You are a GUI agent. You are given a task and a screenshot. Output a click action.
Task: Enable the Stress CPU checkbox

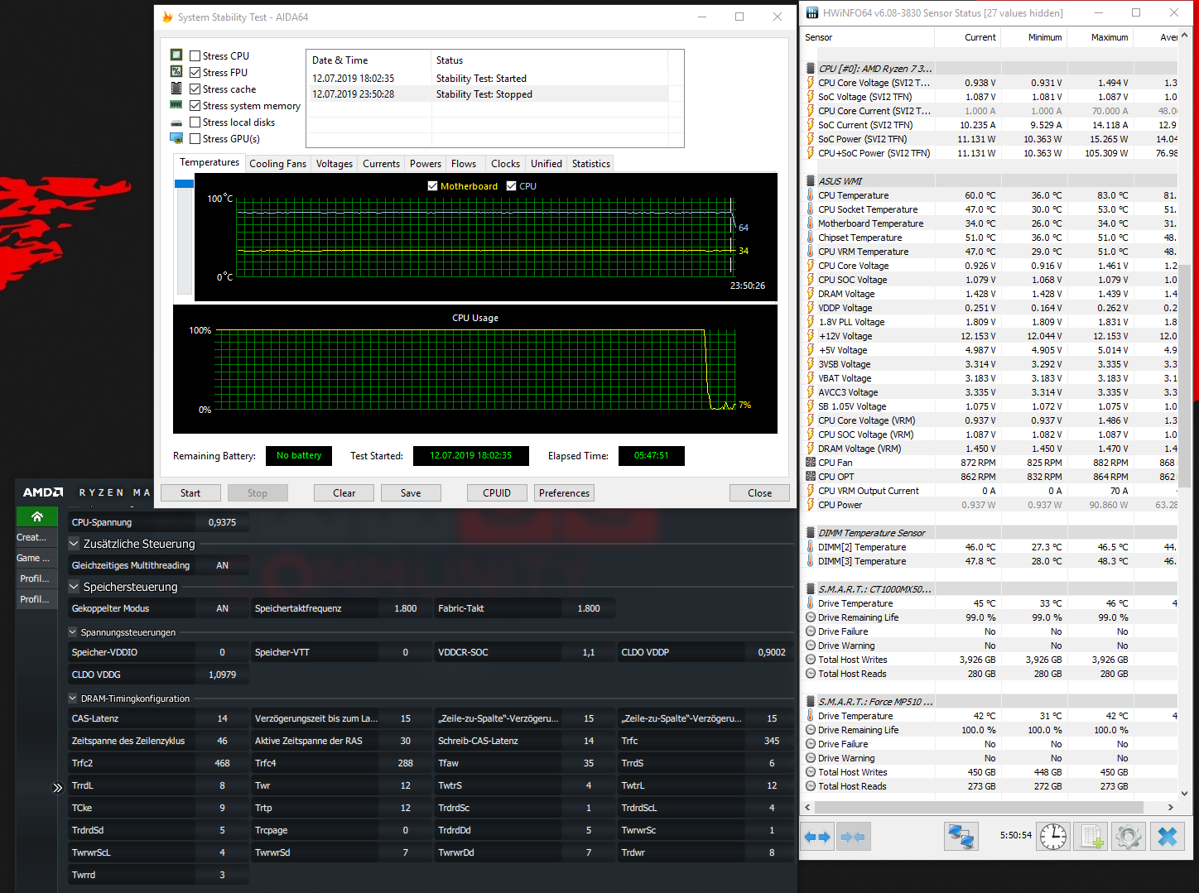pyautogui.click(x=195, y=56)
